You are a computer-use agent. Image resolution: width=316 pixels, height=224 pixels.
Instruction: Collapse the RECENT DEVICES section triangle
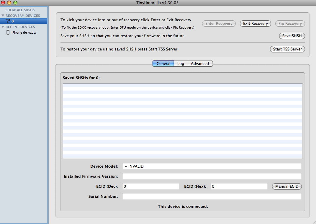[3, 27]
